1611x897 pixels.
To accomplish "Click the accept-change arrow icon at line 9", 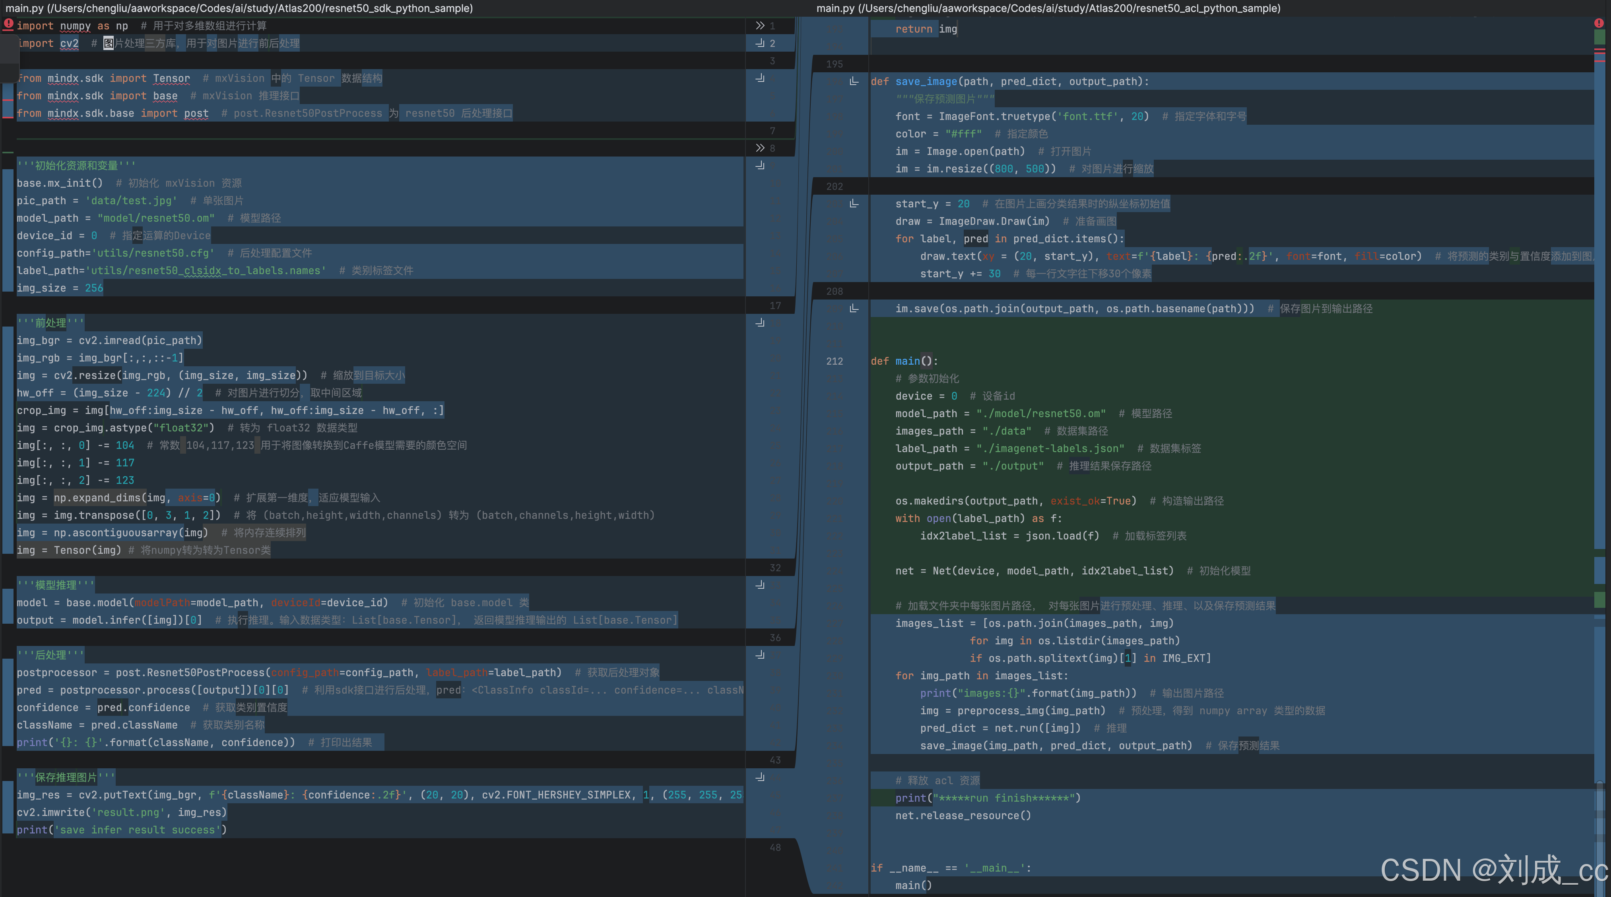I will pos(759,166).
